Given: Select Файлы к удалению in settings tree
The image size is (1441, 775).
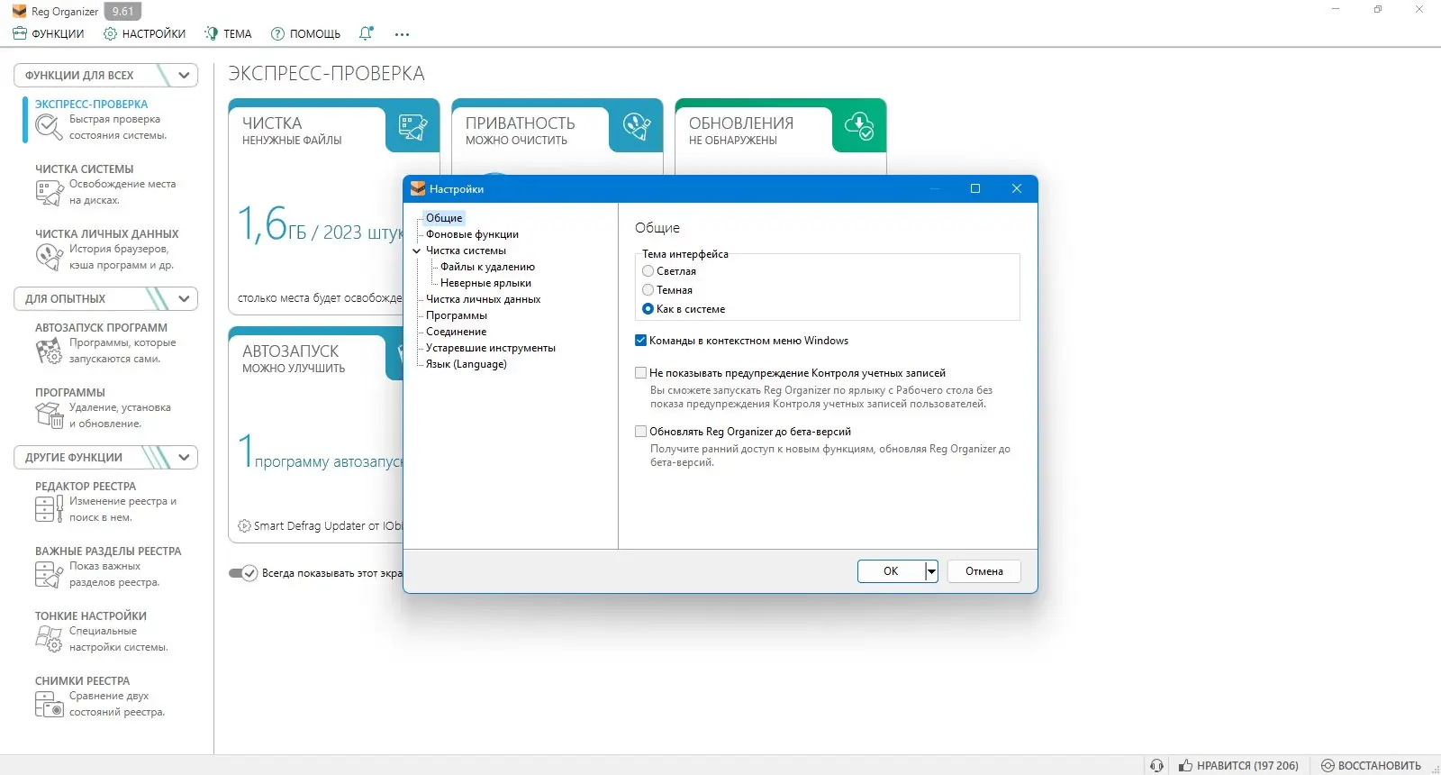Looking at the screenshot, I should [x=487, y=267].
